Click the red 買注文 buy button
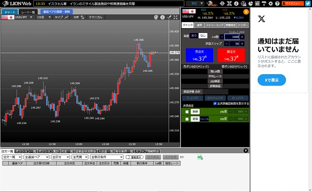This screenshot has width=312, height=192. [x=231, y=56]
